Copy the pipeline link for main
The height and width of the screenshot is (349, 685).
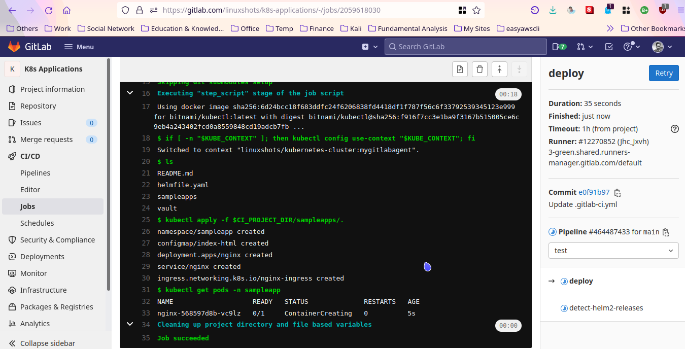(x=665, y=232)
